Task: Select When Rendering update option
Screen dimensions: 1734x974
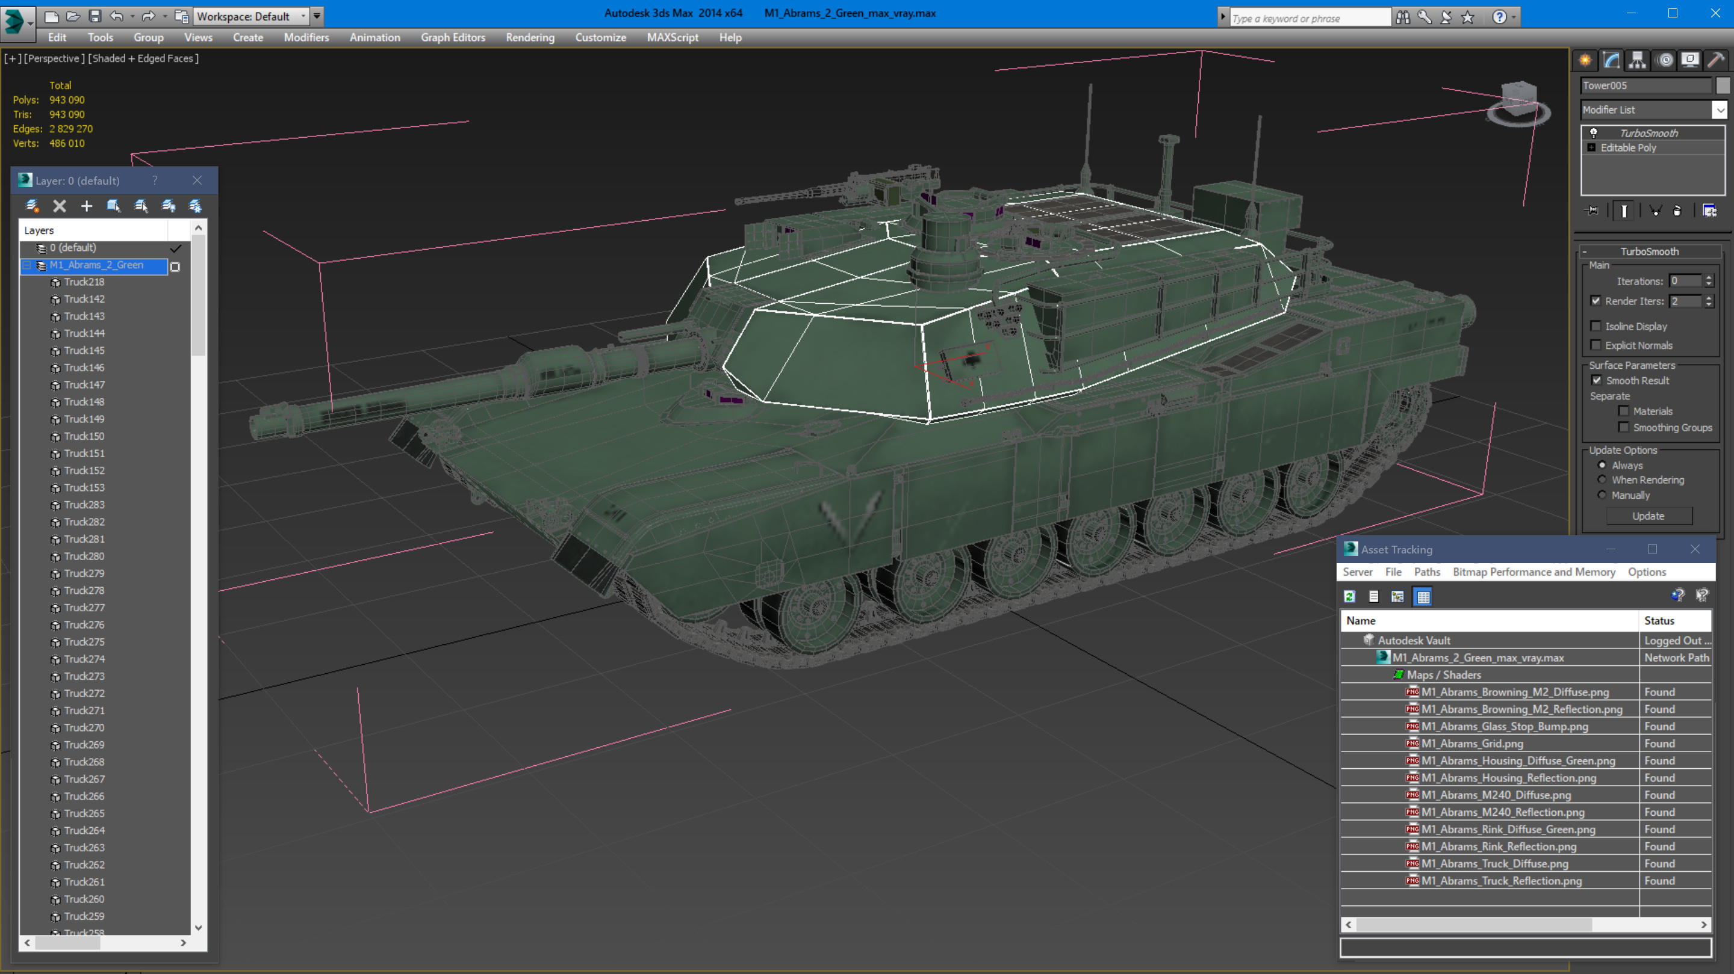Action: click(x=1602, y=479)
